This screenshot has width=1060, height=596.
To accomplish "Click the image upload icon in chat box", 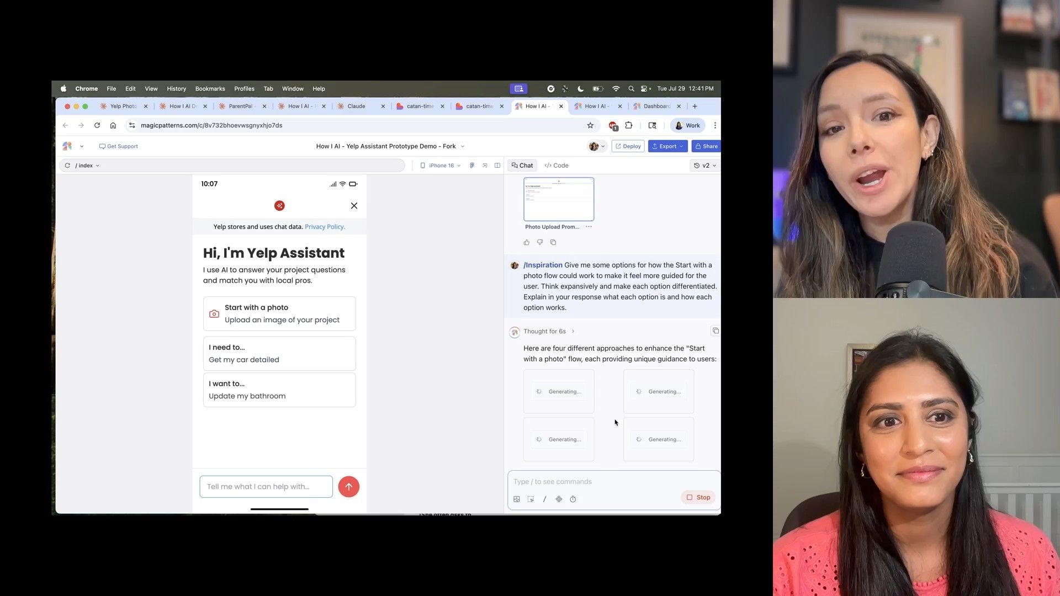I will pyautogui.click(x=517, y=499).
